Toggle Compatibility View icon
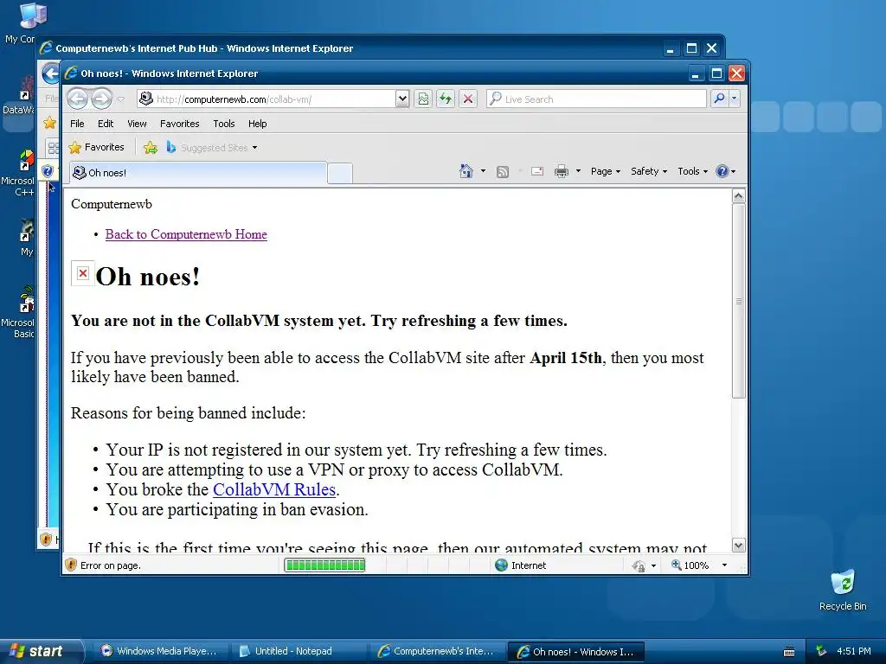The width and height of the screenshot is (886, 664). pyautogui.click(x=423, y=99)
